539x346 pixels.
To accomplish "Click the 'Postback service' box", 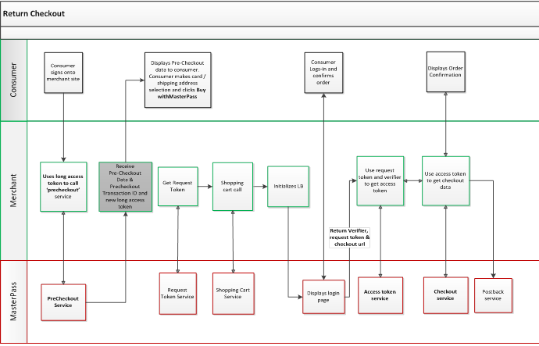I will click(493, 295).
